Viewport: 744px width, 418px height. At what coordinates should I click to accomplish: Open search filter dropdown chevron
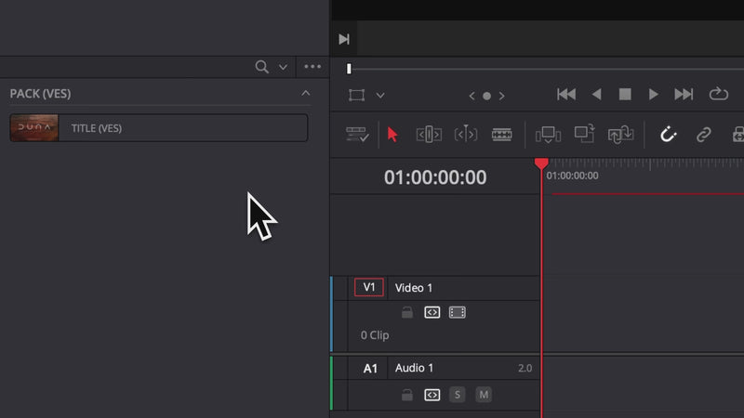click(x=283, y=67)
